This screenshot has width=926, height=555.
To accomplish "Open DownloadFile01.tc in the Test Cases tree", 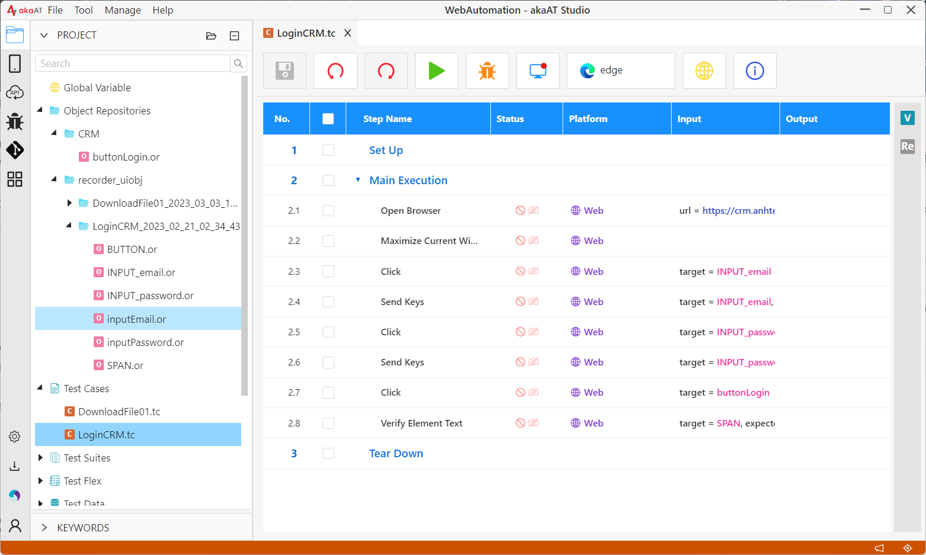I will [119, 412].
